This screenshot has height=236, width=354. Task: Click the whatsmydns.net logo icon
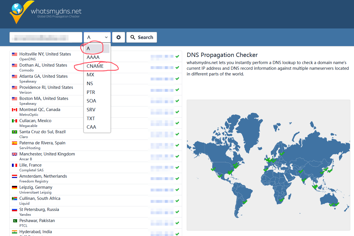(x=19, y=13)
